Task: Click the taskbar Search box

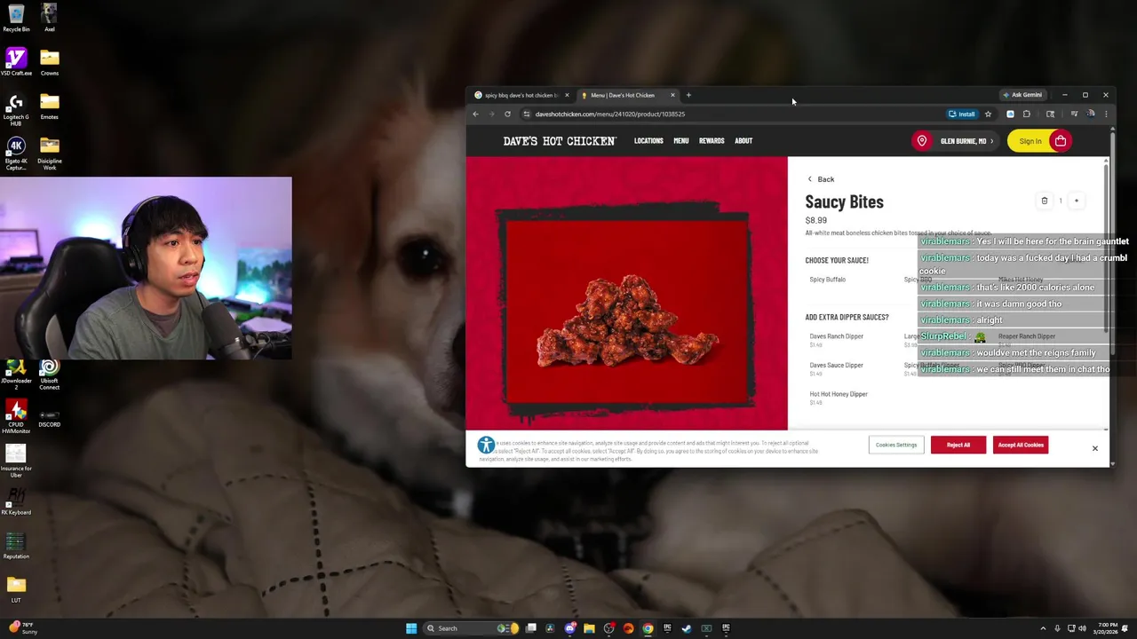Action: [469, 628]
